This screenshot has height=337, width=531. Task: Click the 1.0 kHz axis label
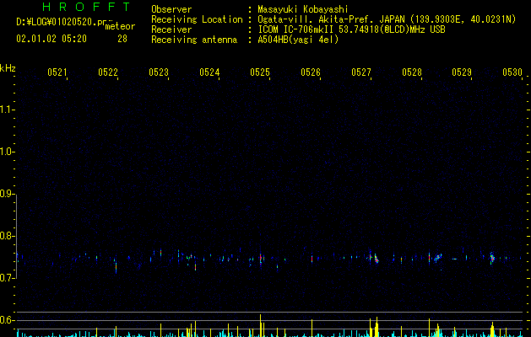point(7,152)
